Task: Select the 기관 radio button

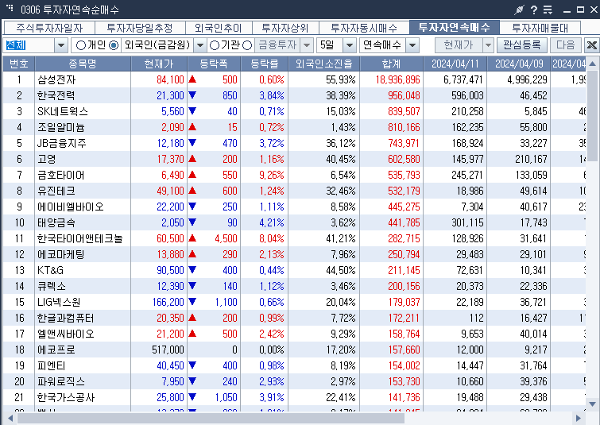Action: point(215,45)
